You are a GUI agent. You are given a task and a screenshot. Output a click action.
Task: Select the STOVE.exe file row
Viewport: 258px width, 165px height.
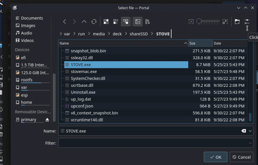(126, 65)
